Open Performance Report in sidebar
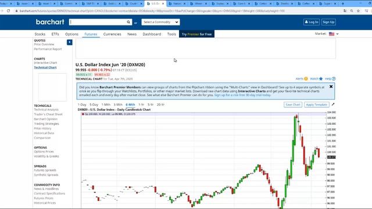This screenshot has height=209, width=372. click(x=48, y=49)
